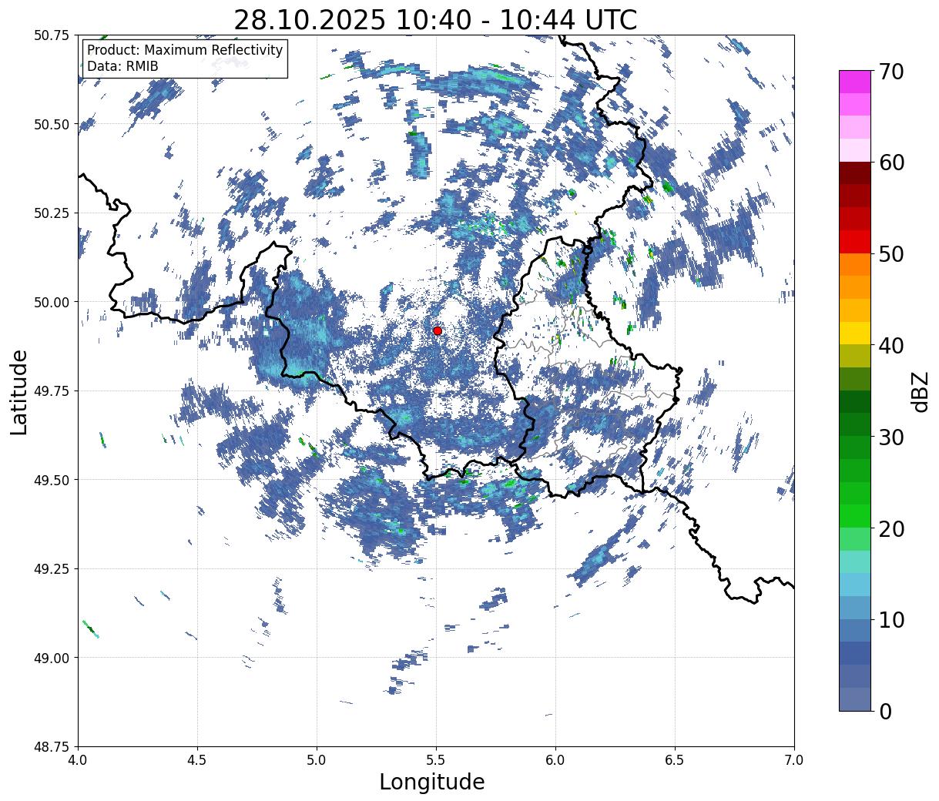Pick the olive colorbar segment below 40
This screenshot has height=801, width=939.
tap(855, 356)
